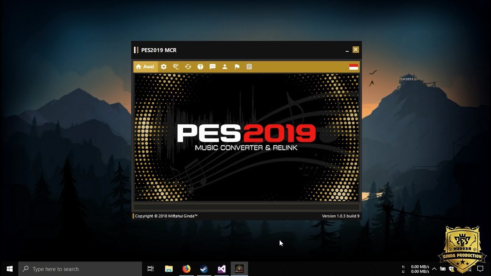Screen dimensions: 491x276
Task: Click the "Type here to search" box
Action: click(x=80, y=269)
